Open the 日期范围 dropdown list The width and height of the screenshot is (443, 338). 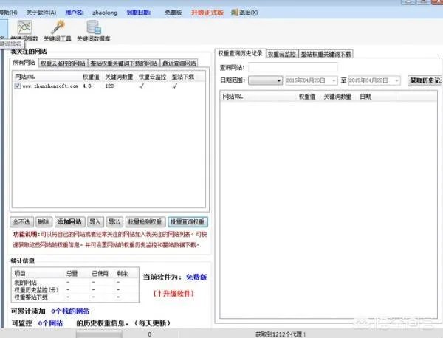pyautogui.click(x=266, y=80)
